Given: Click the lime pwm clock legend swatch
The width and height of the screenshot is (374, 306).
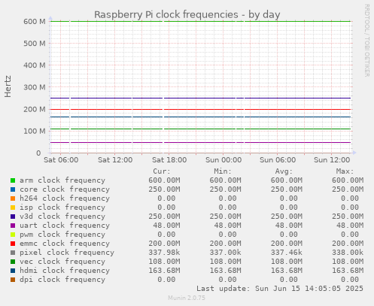Looking at the screenshot, I should (x=13, y=235).
